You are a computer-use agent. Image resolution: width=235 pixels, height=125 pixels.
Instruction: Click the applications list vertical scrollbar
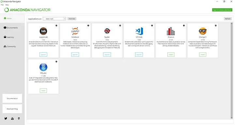coord(231,71)
